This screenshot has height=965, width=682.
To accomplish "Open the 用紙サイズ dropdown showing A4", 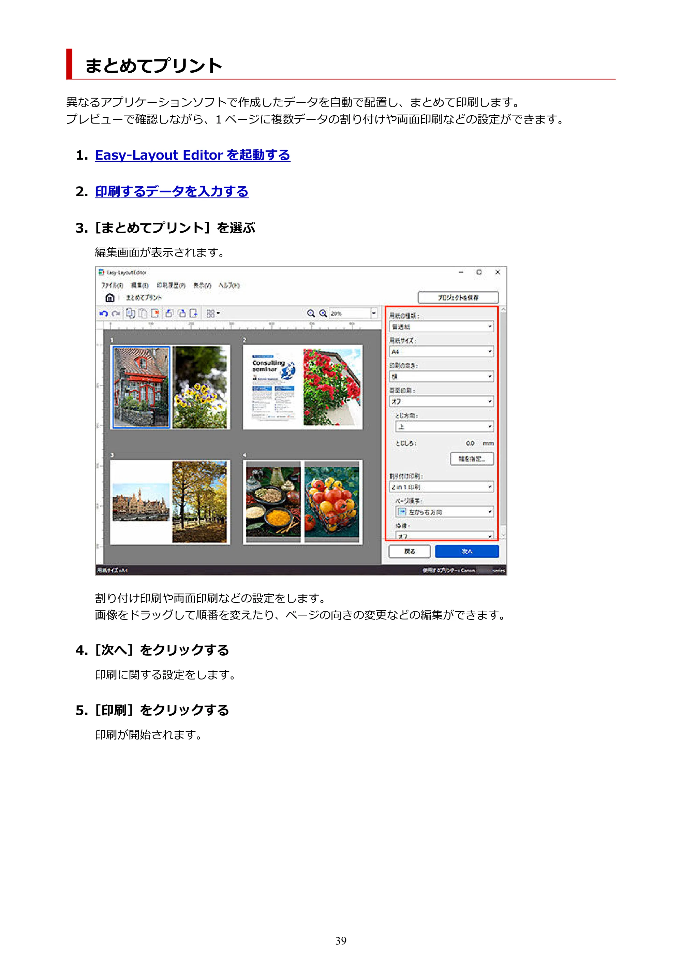I will 441,352.
